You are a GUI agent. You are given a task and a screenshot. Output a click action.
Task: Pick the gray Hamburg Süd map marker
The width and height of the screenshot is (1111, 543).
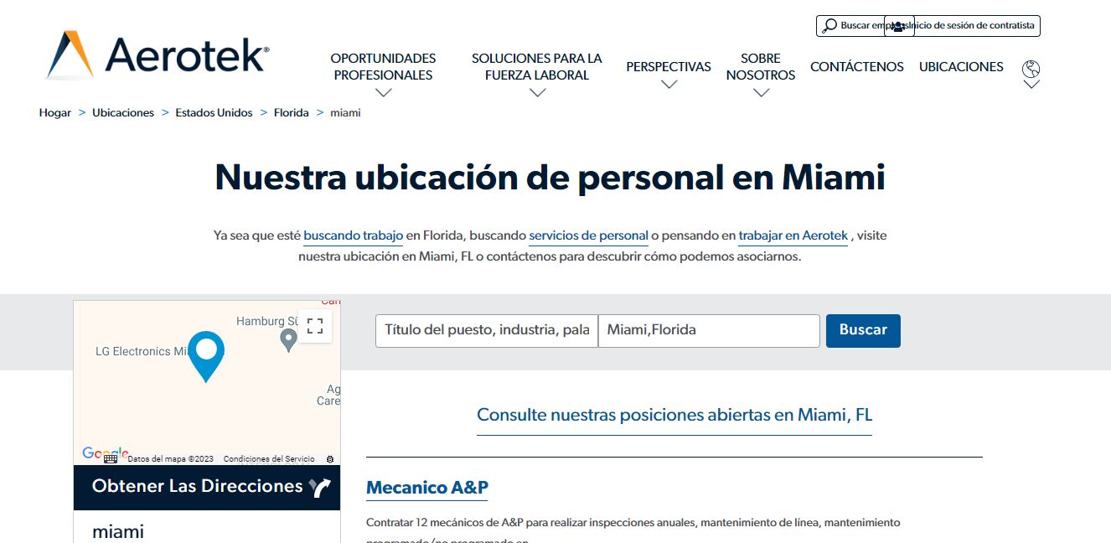[x=288, y=340]
